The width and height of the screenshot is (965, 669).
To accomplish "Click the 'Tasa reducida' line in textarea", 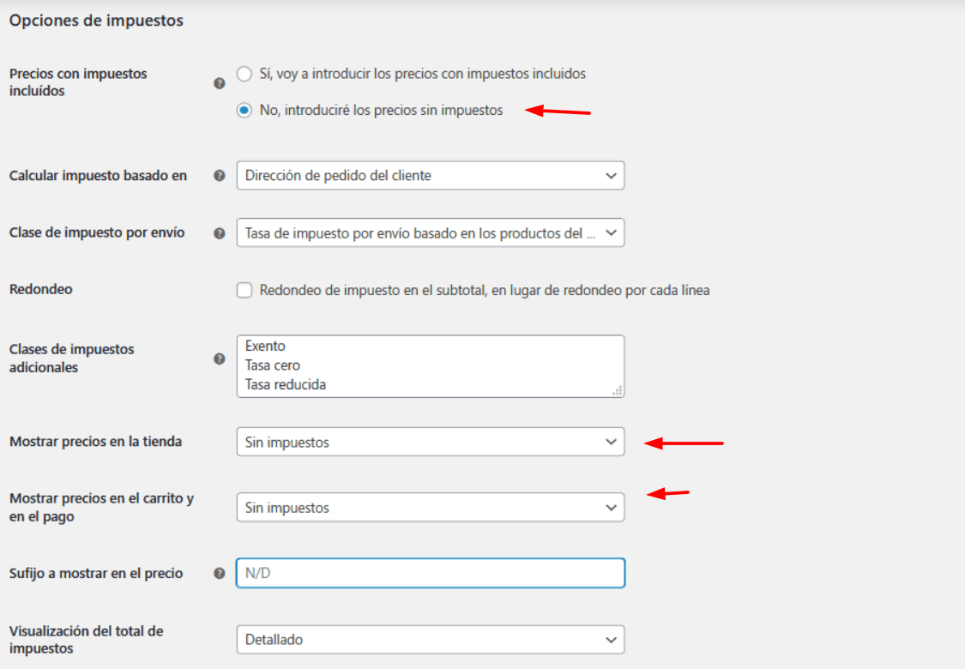I will 286,384.
